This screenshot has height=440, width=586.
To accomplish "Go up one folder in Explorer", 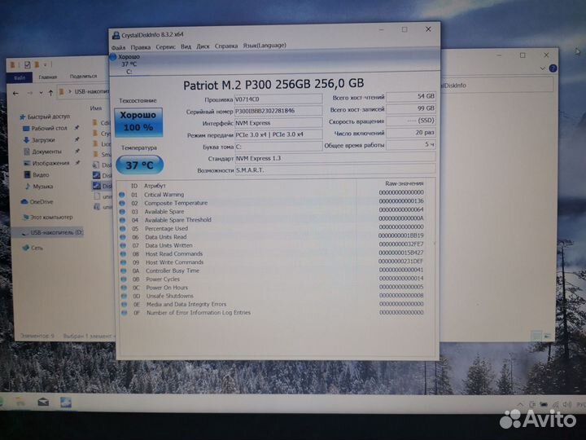I will pos(50,93).
